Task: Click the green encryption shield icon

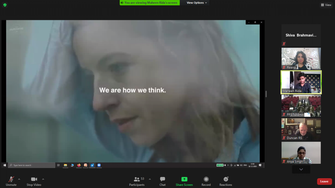Action: [5, 5]
